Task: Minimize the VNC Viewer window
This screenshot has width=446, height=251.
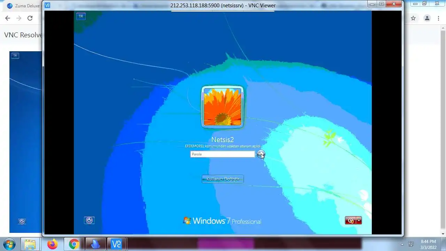Action: point(372,4)
